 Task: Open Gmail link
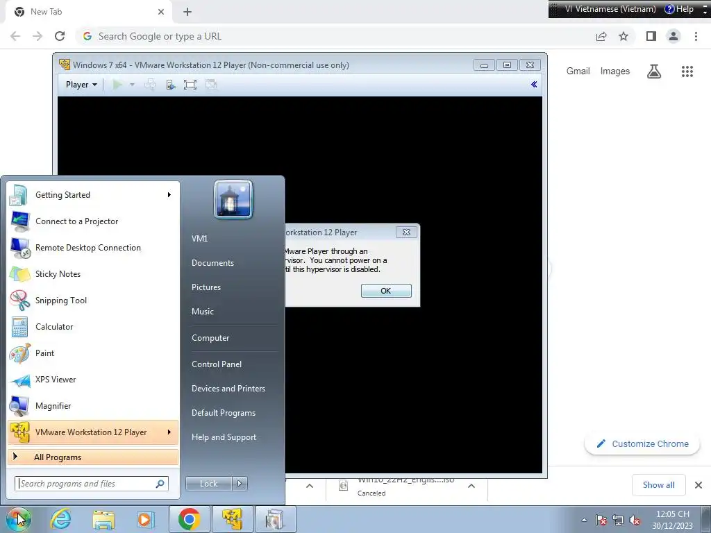coord(578,71)
